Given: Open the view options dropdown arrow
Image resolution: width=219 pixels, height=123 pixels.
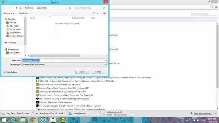Looking at the screenshot, I should (98, 13).
